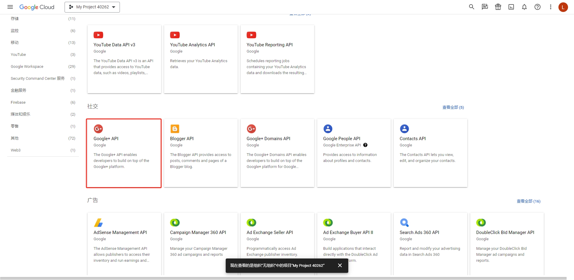Viewport: 574px width, 280px height.
Task: Click the Ad Exchange Seller API icon
Action: click(x=251, y=223)
